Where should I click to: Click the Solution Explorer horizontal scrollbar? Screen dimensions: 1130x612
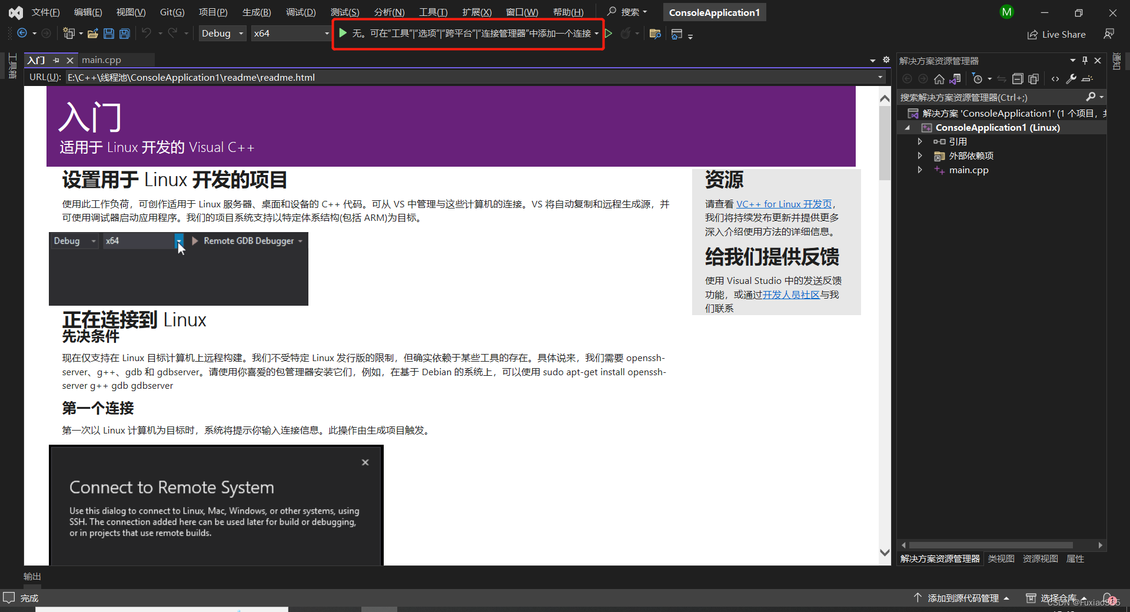(991, 545)
